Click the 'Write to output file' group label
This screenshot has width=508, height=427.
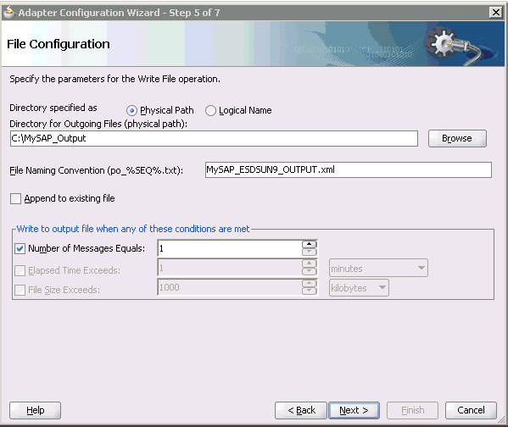133,229
